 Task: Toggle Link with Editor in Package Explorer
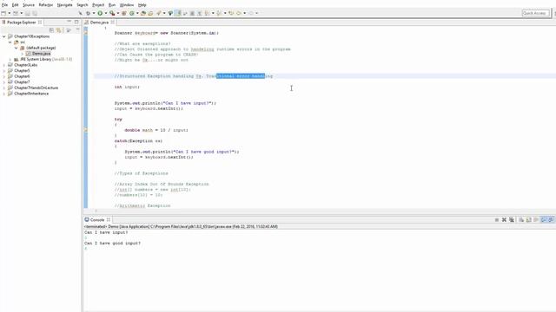click(x=59, y=30)
